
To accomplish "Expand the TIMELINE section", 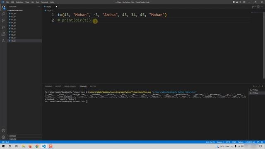I will coord(13,139).
